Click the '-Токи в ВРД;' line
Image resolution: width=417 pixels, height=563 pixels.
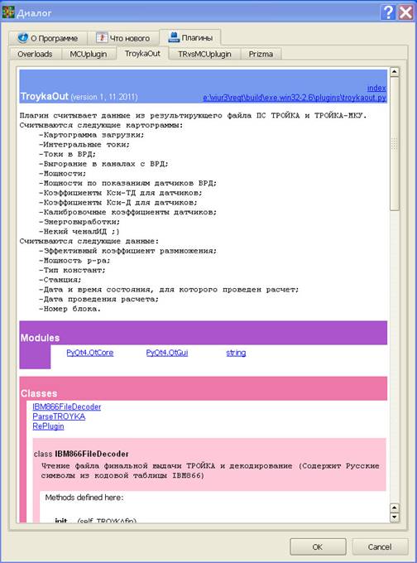click(x=68, y=154)
